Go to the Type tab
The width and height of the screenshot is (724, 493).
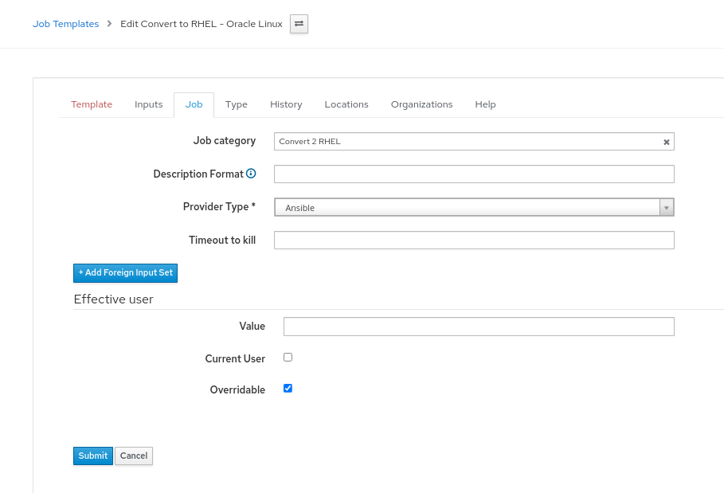(x=237, y=104)
